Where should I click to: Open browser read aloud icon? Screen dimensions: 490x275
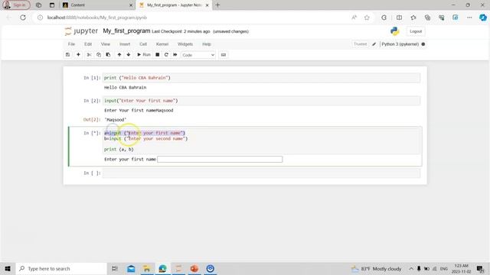tap(354, 18)
